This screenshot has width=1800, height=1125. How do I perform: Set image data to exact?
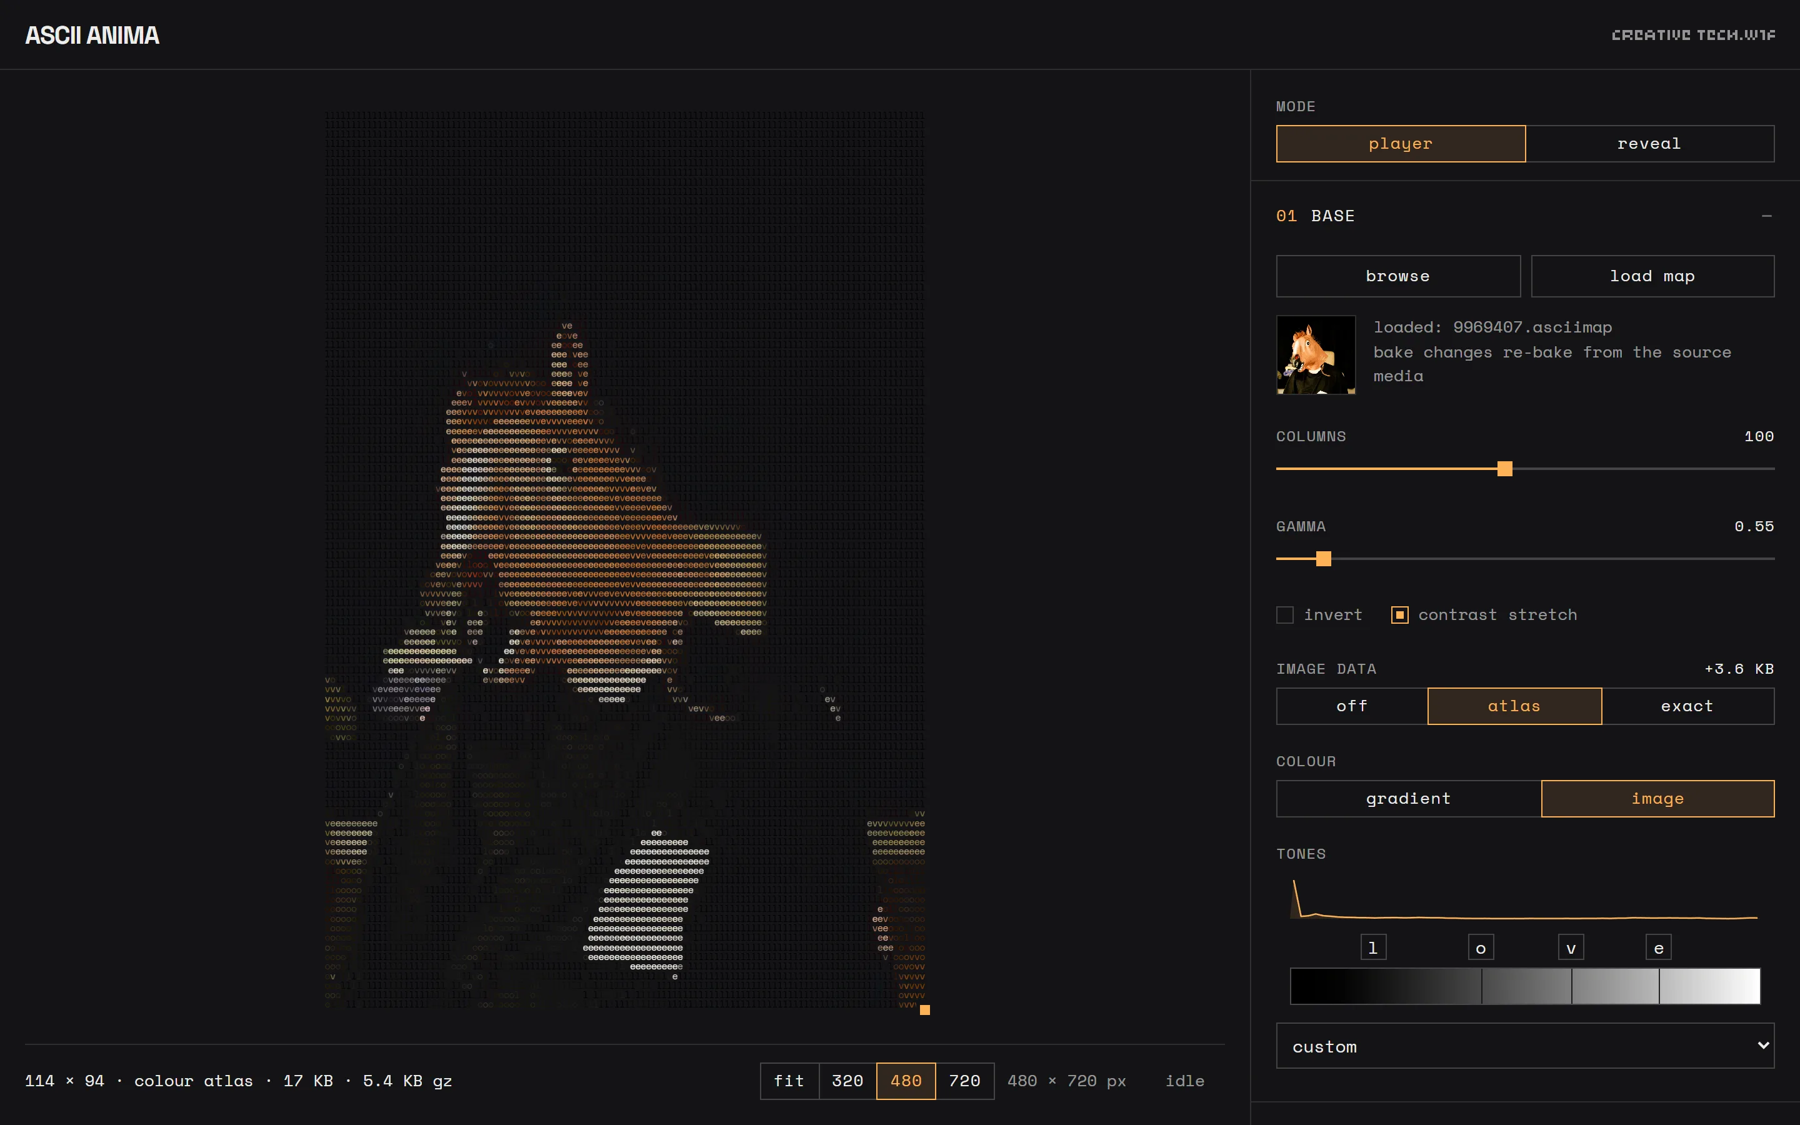pyautogui.click(x=1687, y=706)
